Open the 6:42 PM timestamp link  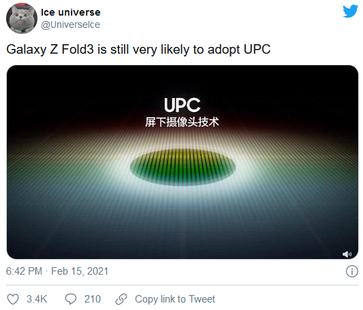coord(24,271)
